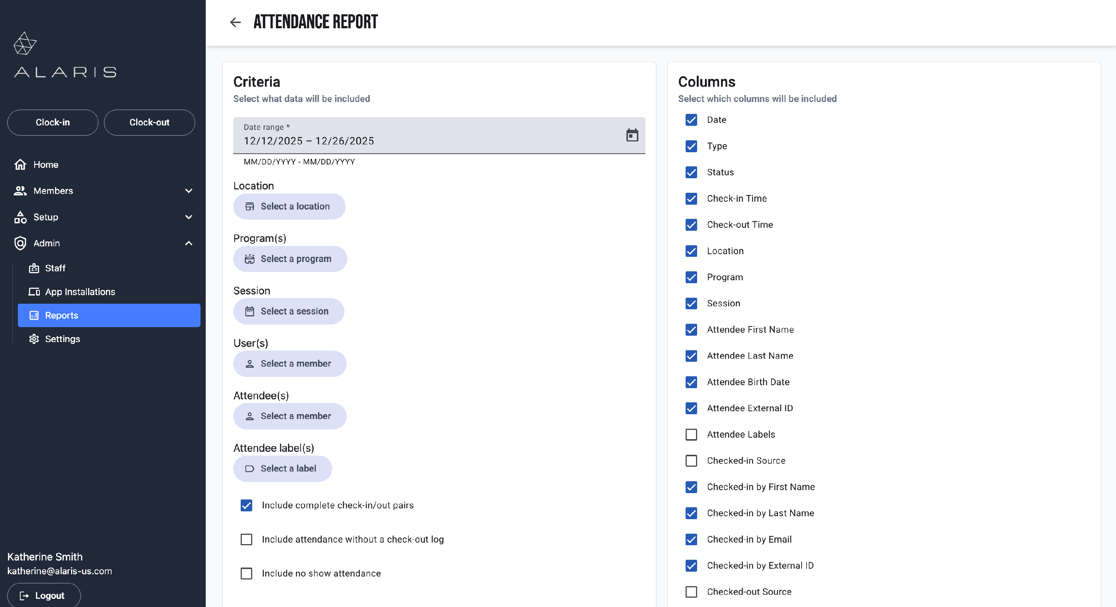The height and width of the screenshot is (607, 1116).
Task: Click the Alaris logo in the sidebar
Action: [65, 55]
